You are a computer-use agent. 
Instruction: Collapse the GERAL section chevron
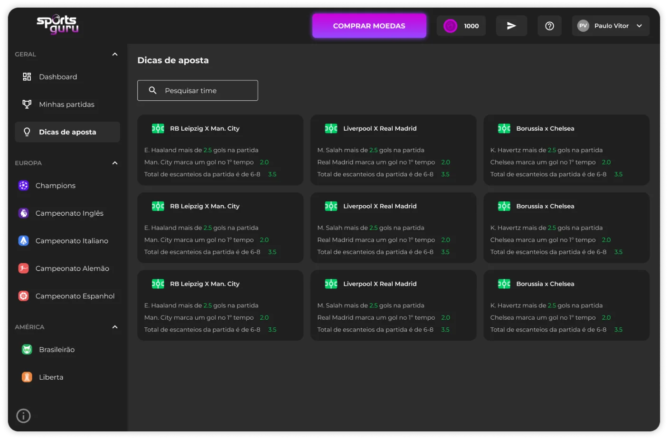(x=115, y=54)
